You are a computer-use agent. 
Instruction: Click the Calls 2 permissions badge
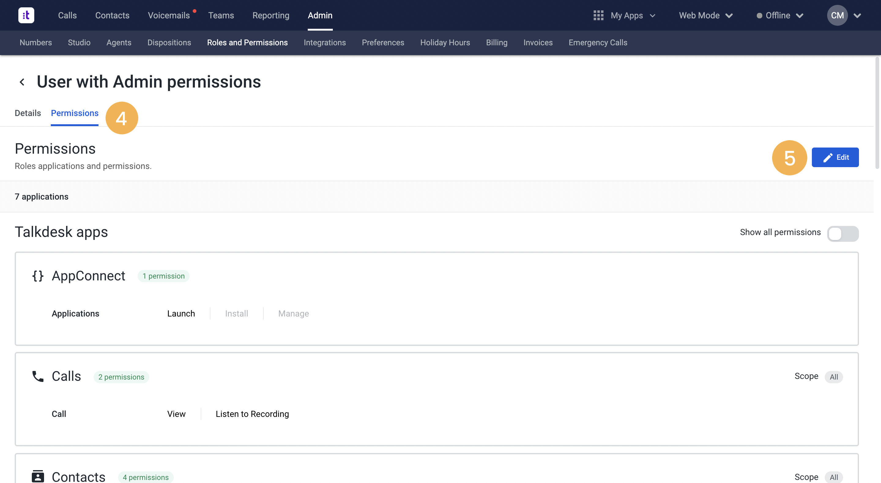point(121,377)
